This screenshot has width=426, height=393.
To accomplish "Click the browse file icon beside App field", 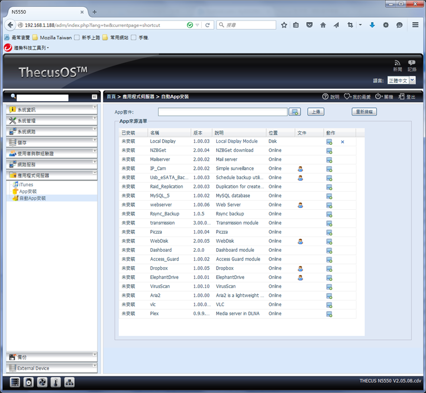I will (294, 112).
